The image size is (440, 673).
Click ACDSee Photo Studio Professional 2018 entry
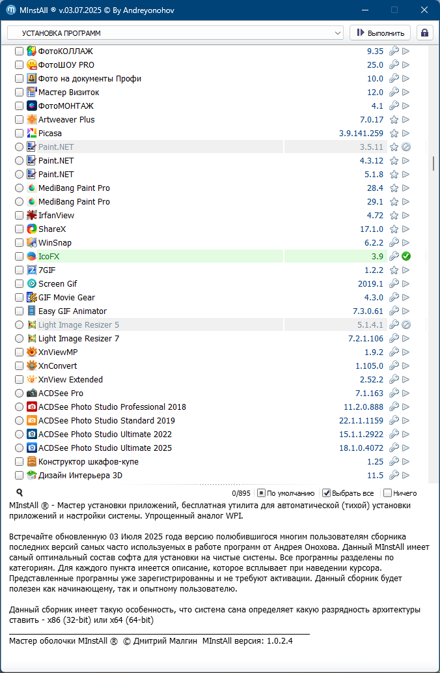point(112,407)
